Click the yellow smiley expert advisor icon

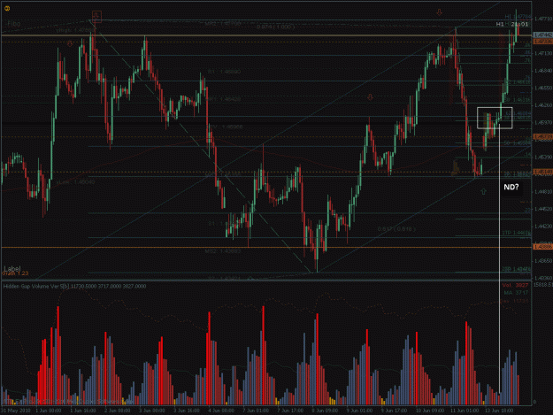pyautogui.click(x=7, y=9)
